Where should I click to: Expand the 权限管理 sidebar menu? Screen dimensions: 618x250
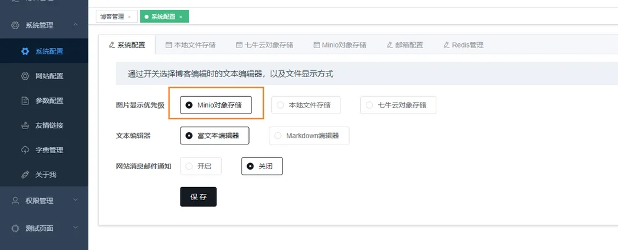tap(75, 201)
